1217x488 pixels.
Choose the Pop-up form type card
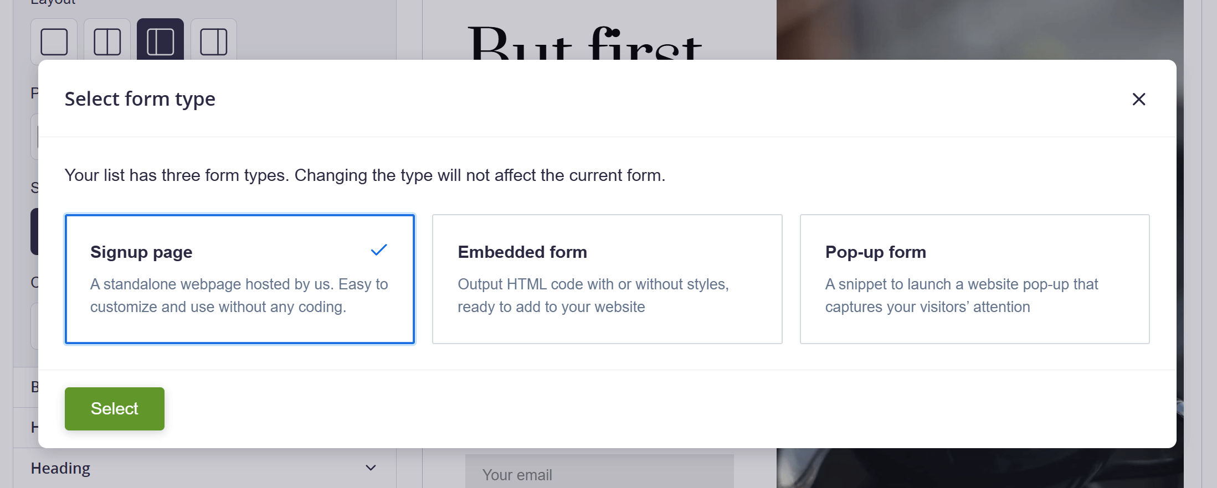pyautogui.click(x=974, y=279)
